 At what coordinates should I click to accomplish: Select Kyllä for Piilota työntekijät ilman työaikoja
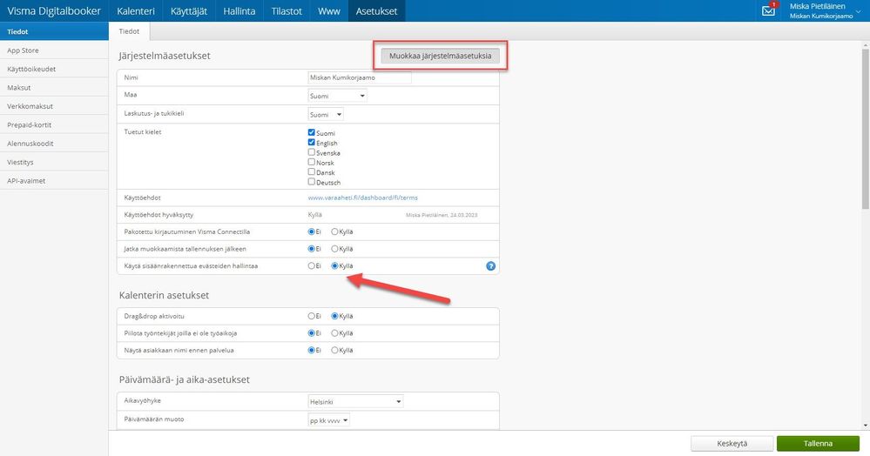[x=334, y=333]
